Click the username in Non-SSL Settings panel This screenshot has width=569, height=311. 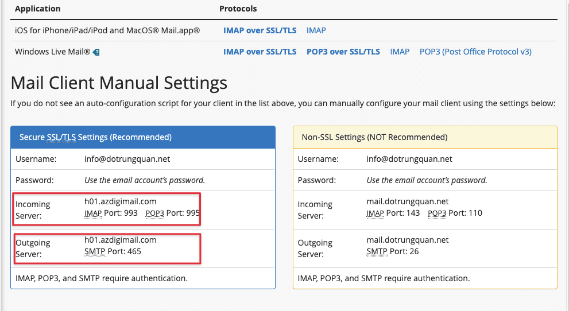pyautogui.click(x=409, y=159)
